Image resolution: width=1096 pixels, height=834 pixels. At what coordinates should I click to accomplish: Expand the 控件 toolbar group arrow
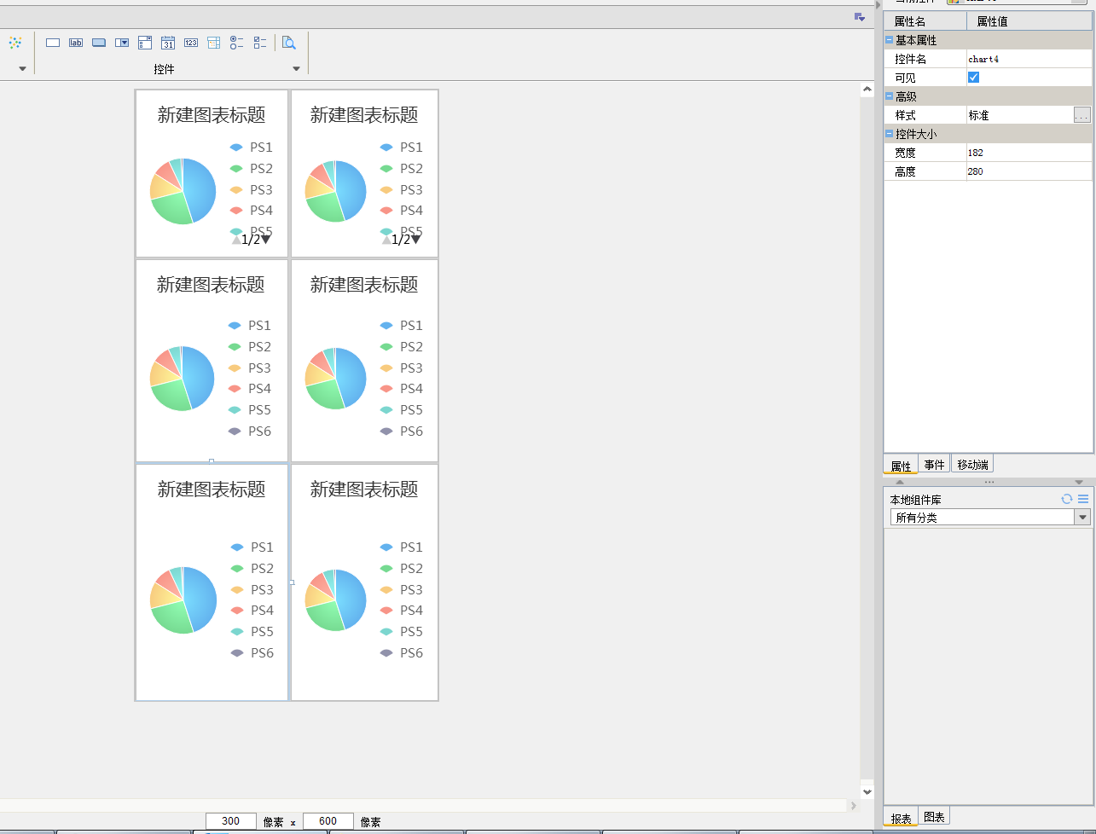[297, 69]
